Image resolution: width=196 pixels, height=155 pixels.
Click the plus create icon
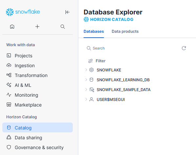[x=37, y=27]
